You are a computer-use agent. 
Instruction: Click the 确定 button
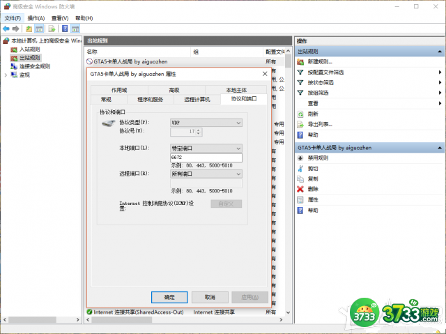pyautogui.click(x=169, y=298)
